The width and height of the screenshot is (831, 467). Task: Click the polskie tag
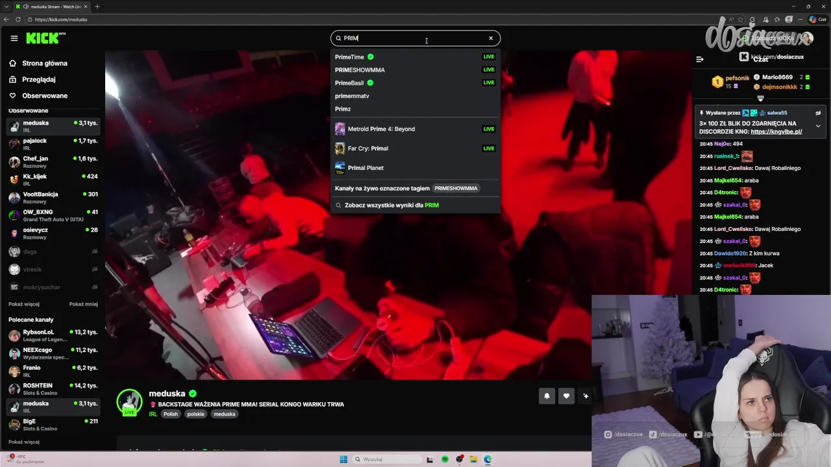click(x=195, y=414)
